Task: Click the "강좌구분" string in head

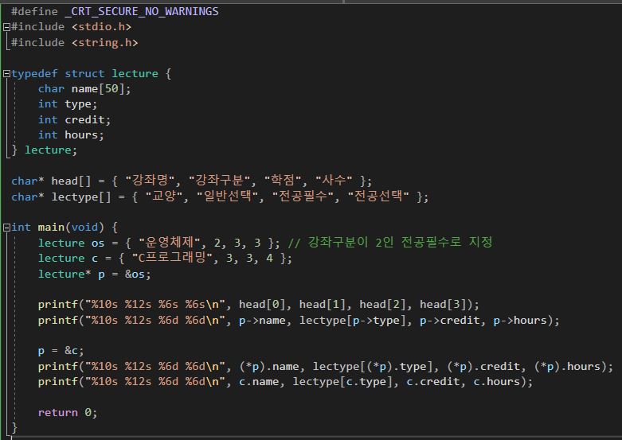Action: 219,181
